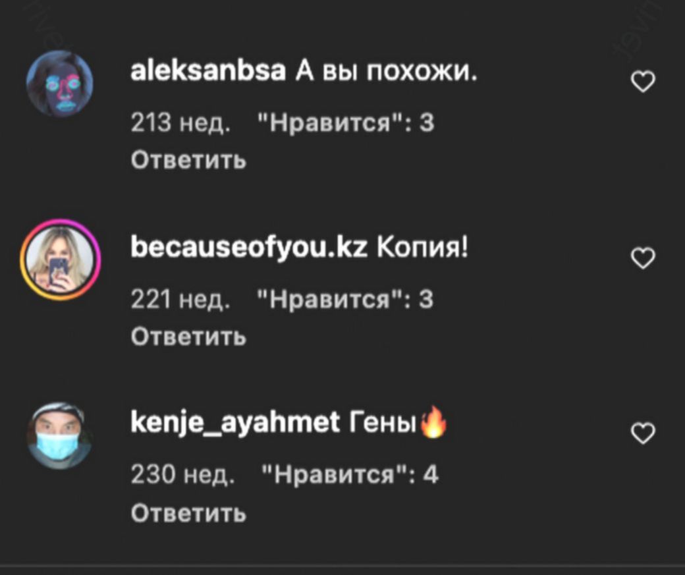Open kenje_ayahmet masked avatar

[x=60, y=435]
